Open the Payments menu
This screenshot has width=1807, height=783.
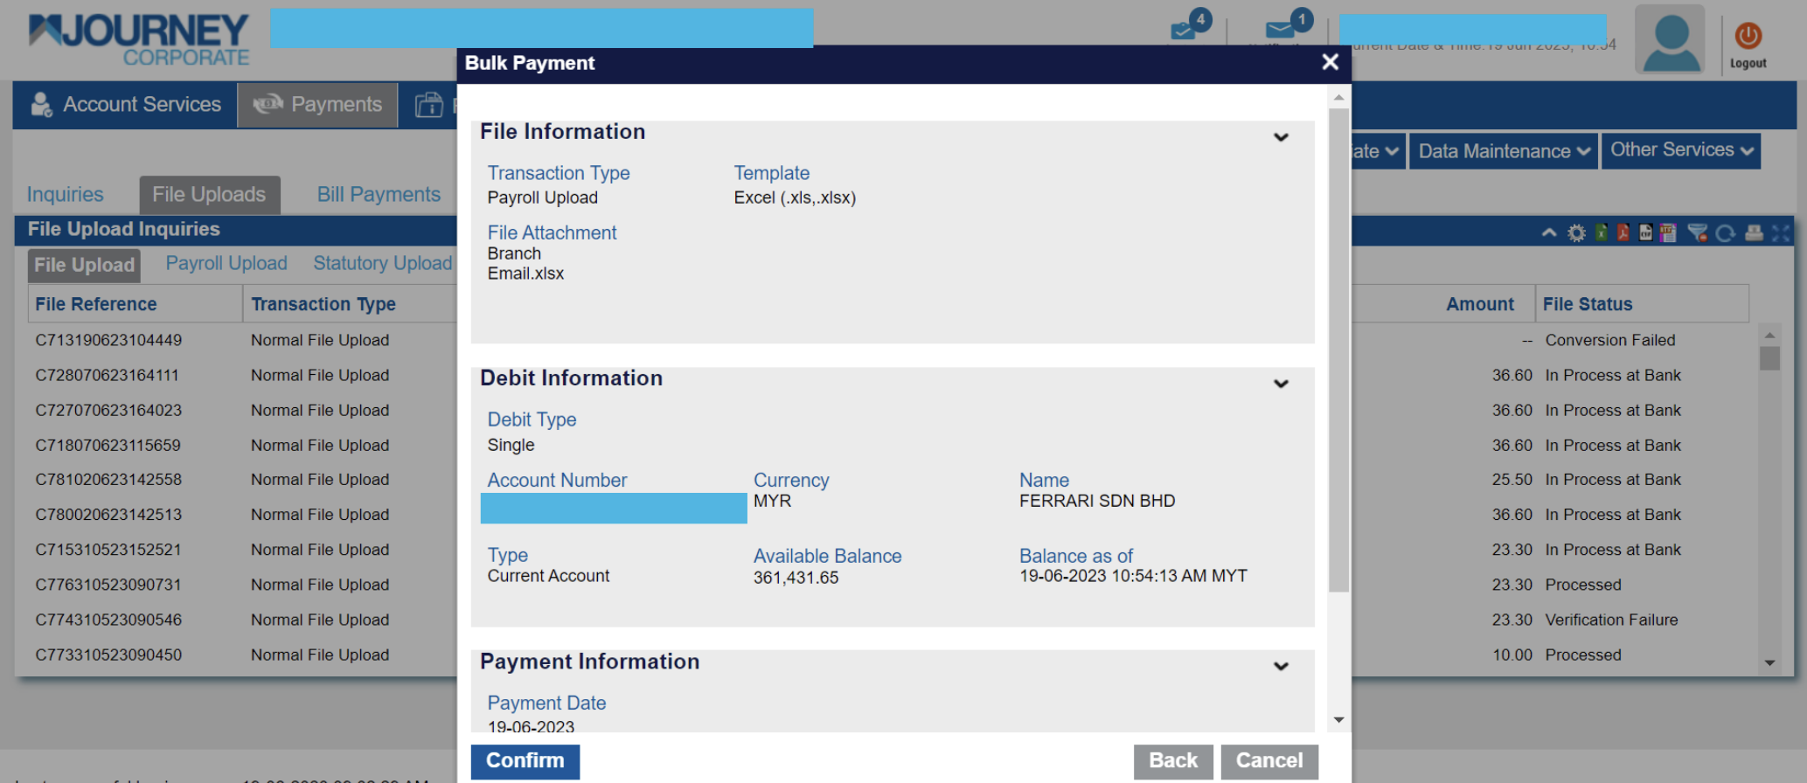click(x=317, y=105)
